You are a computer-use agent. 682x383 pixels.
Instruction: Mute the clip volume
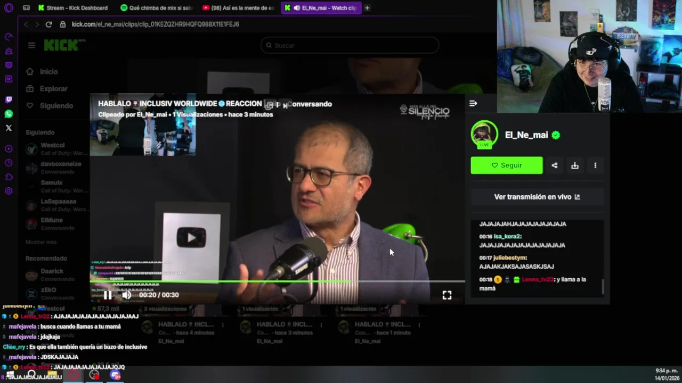point(126,295)
